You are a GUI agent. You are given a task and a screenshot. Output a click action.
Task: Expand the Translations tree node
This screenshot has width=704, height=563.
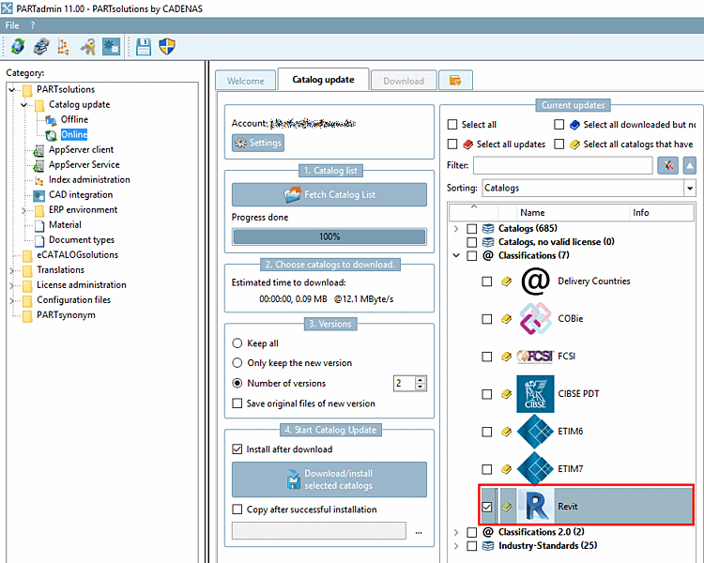11,270
